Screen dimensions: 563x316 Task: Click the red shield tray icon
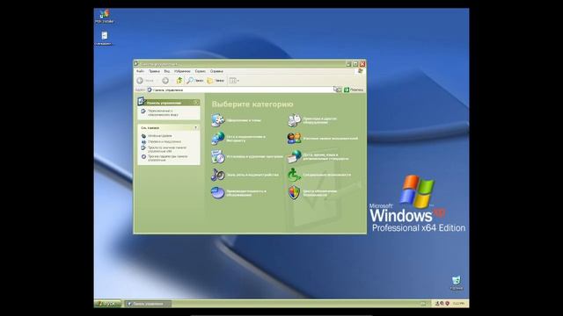tap(448, 304)
